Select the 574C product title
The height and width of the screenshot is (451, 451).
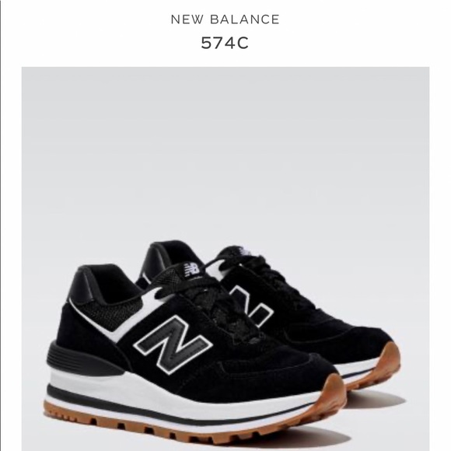pos(225,43)
